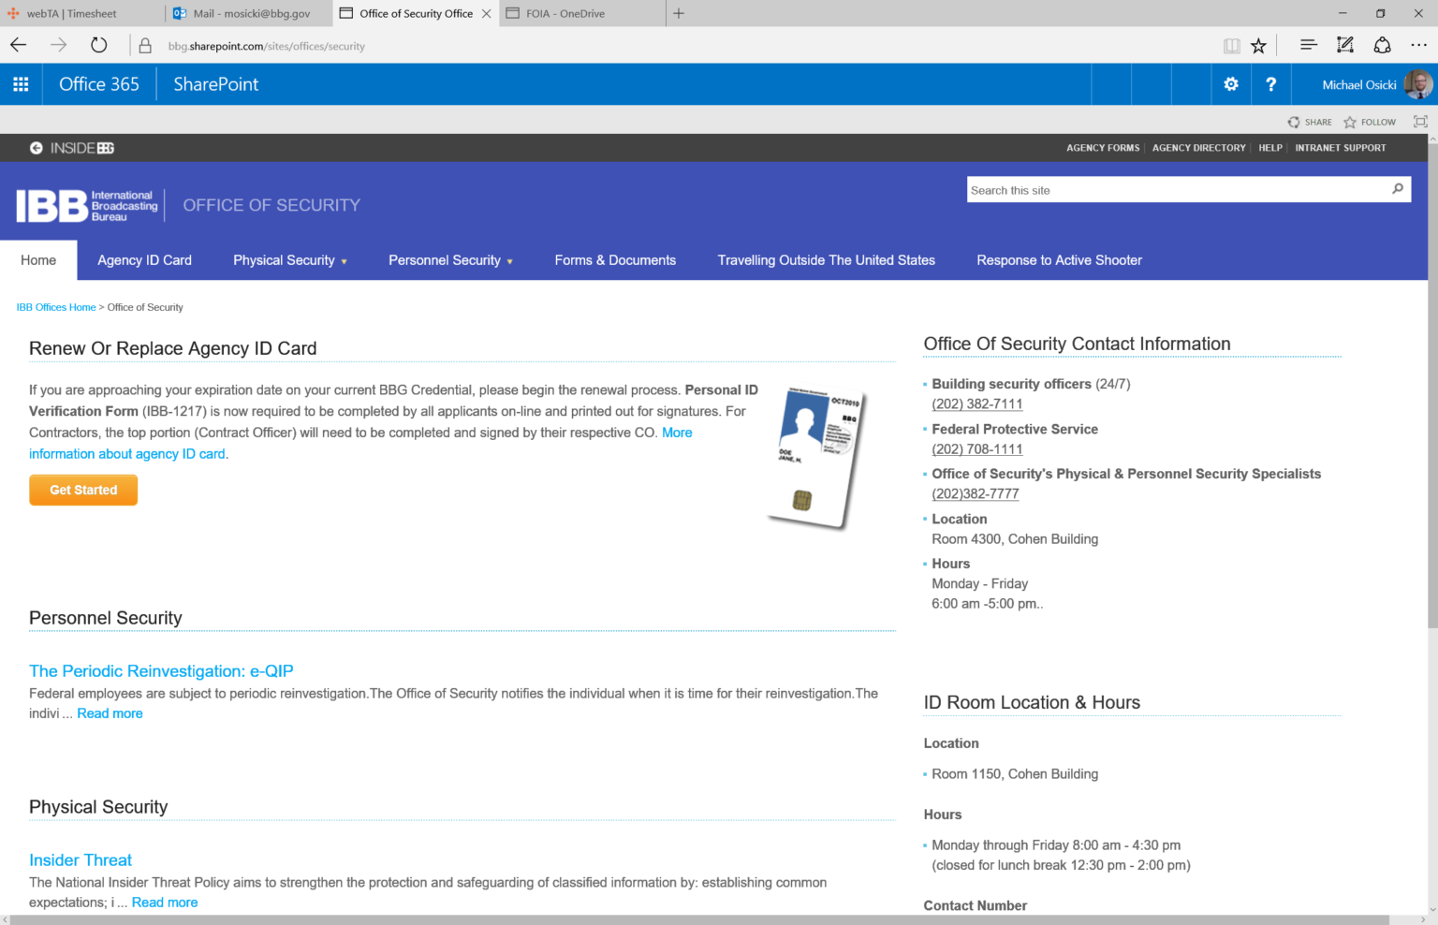Viewport: 1438px width, 925px height.
Task: Open the Office 365 app launcher grid
Action: pos(21,84)
